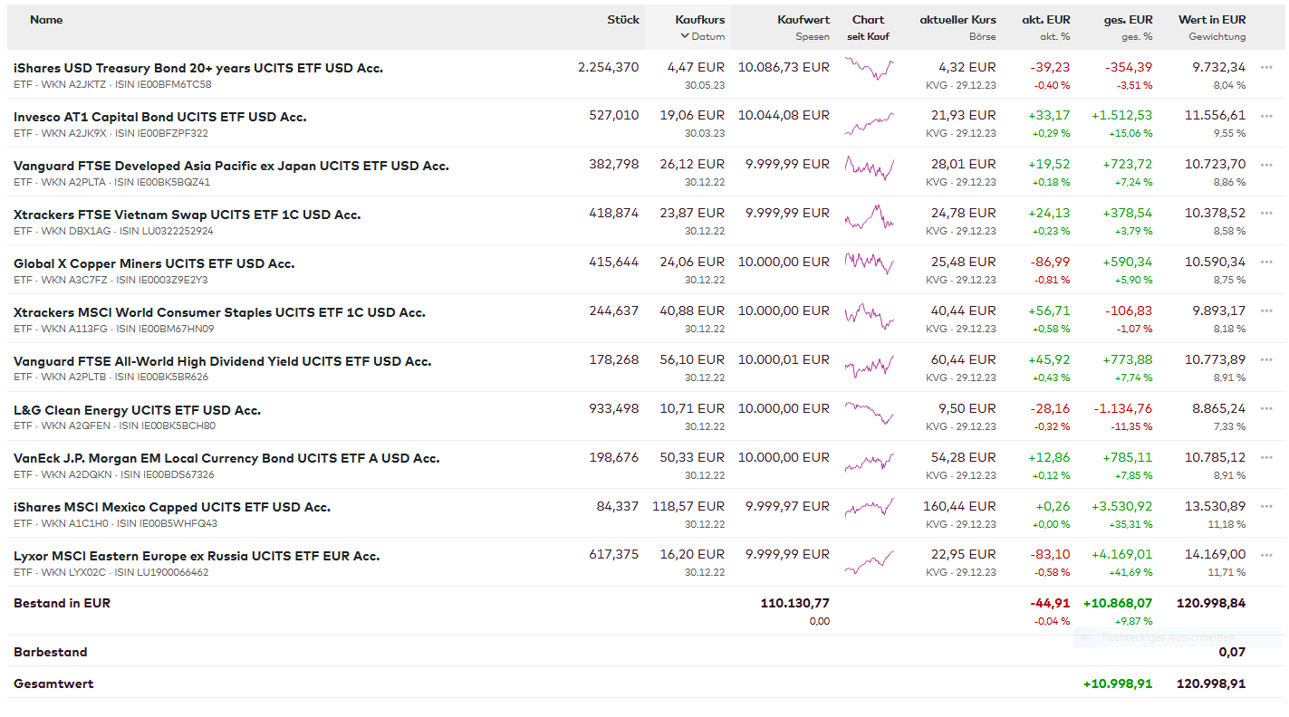The width and height of the screenshot is (1289, 717).
Task: Open three-dot menu for Vanguard FTSE All-World High Dividend
Action: (x=1266, y=360)
